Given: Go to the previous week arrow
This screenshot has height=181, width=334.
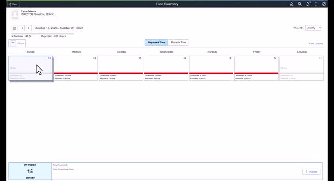Looking at the screenshot, I should (x=22, y=28).
